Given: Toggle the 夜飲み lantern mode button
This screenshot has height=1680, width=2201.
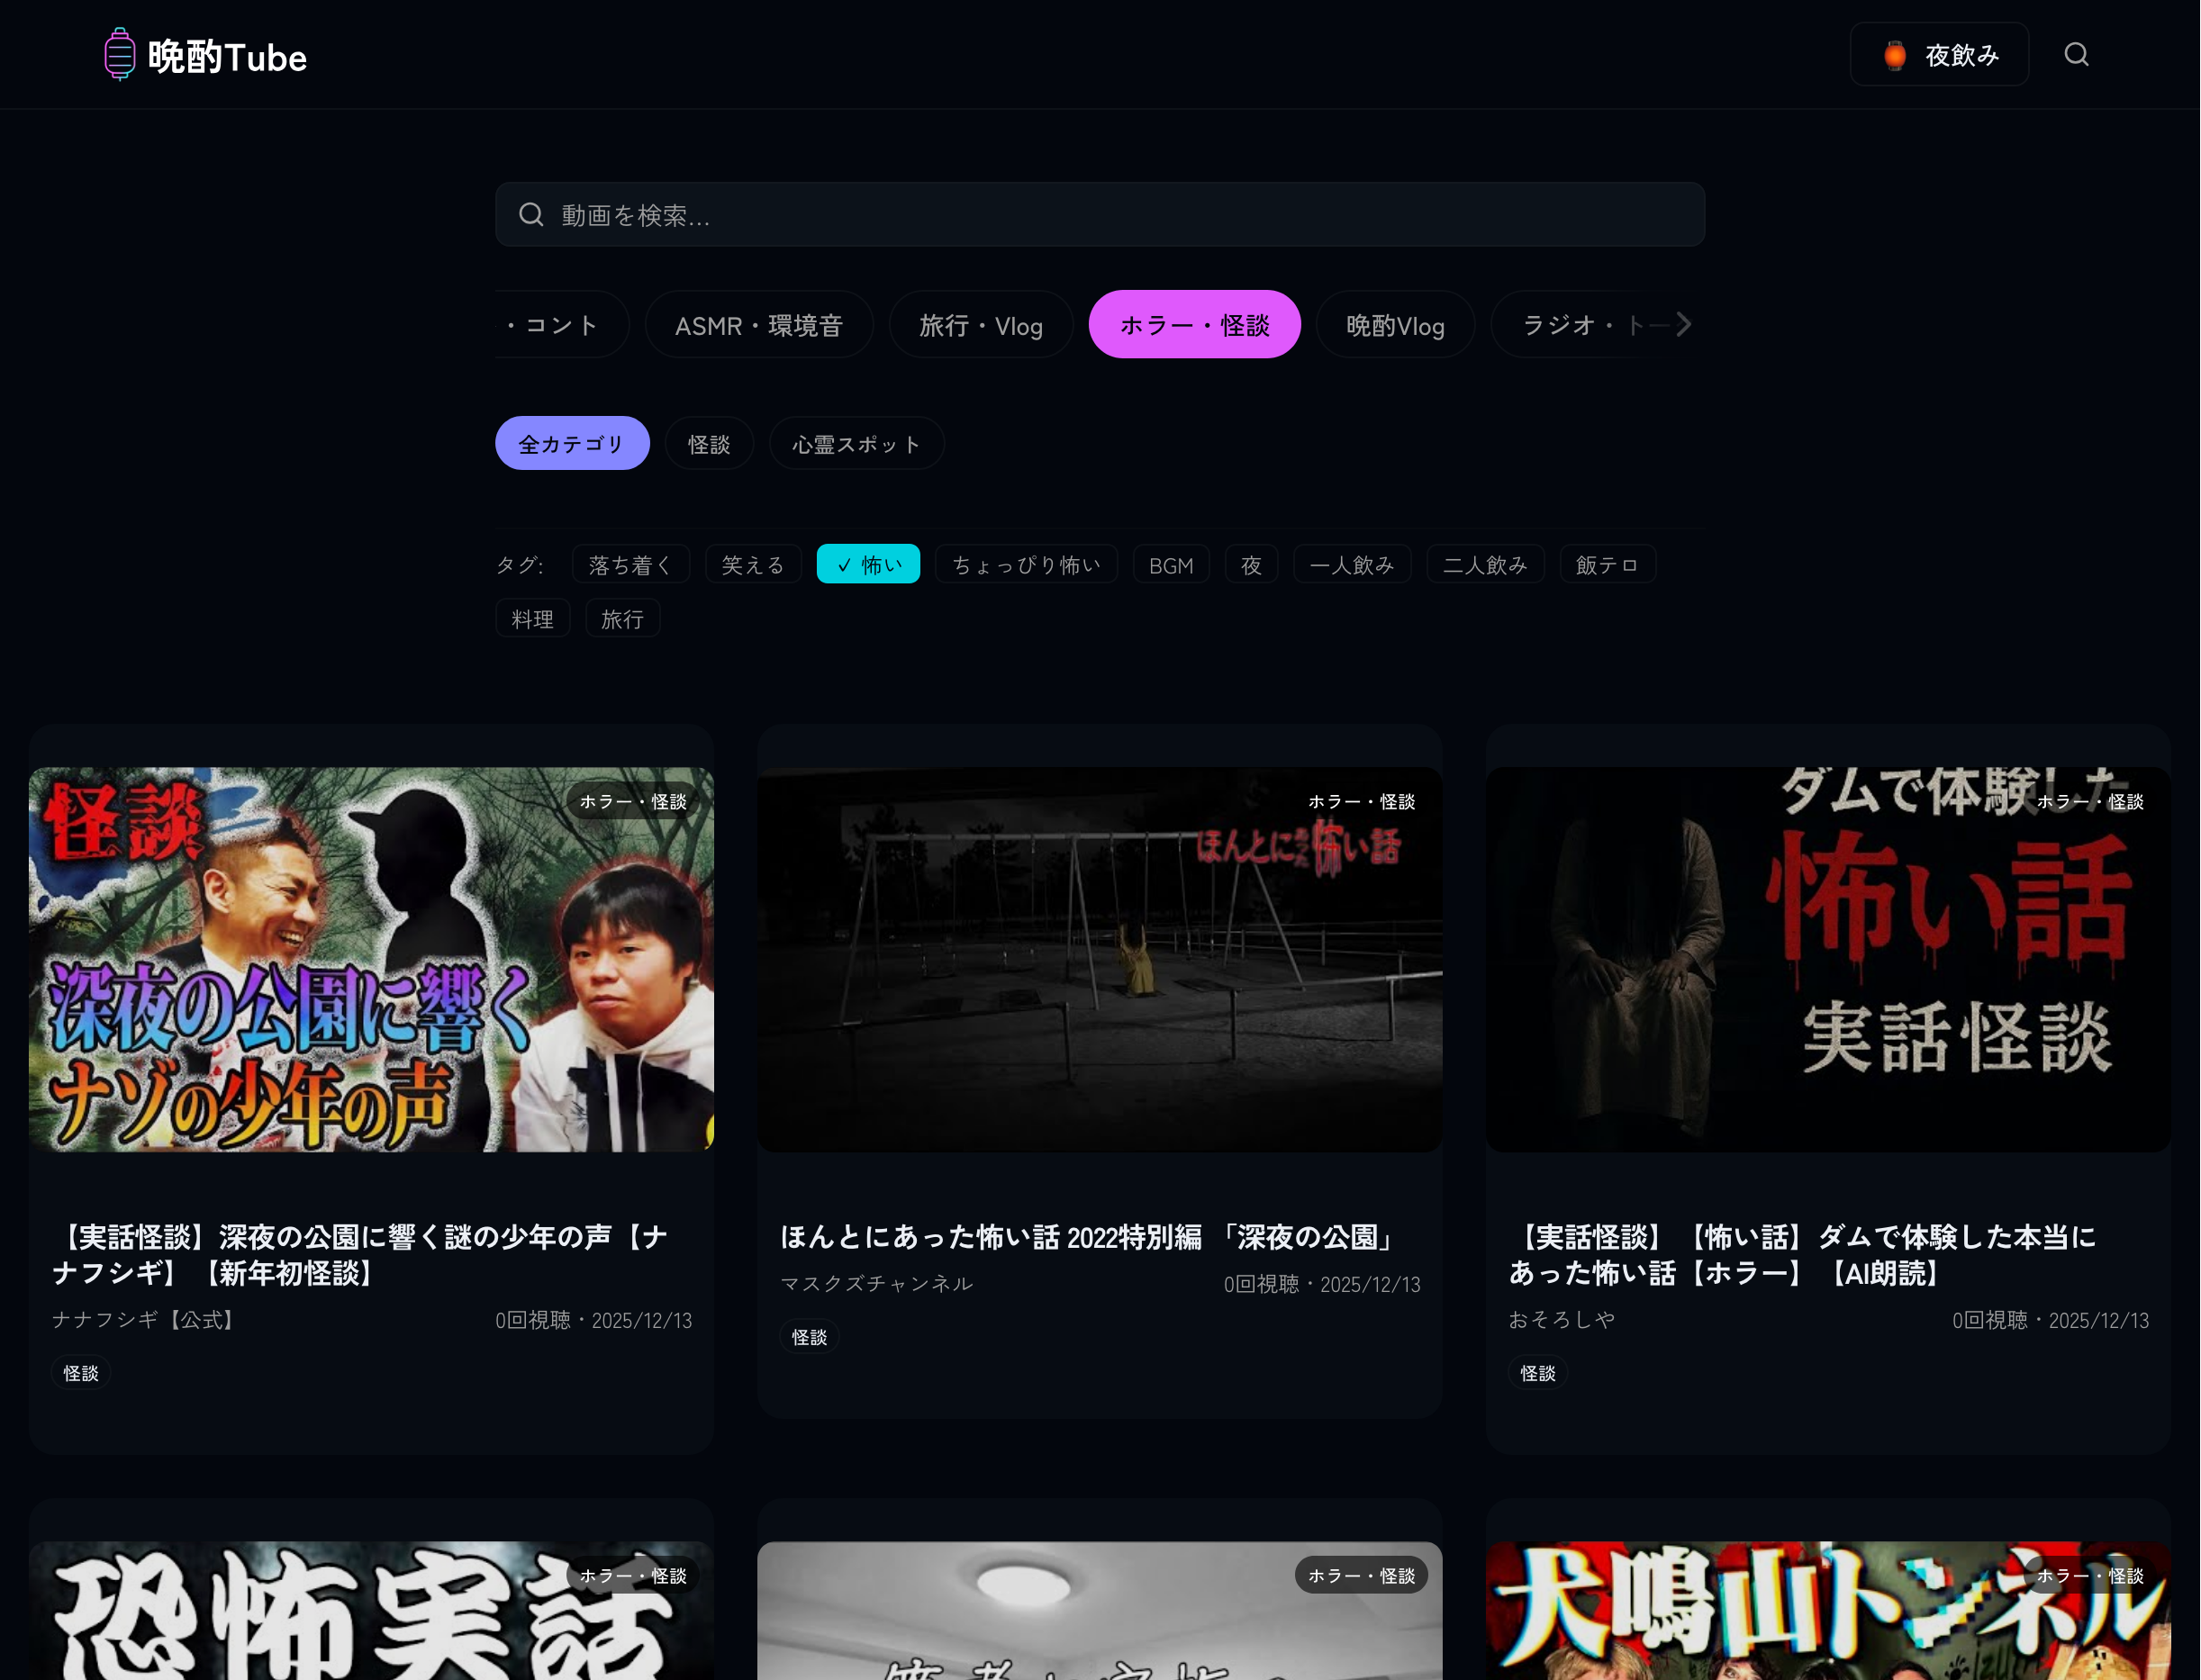Looking at the screenshot, I should (1938, 54).
